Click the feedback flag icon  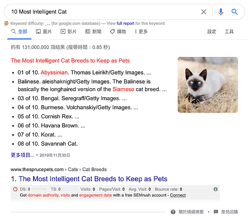(216, 211)
